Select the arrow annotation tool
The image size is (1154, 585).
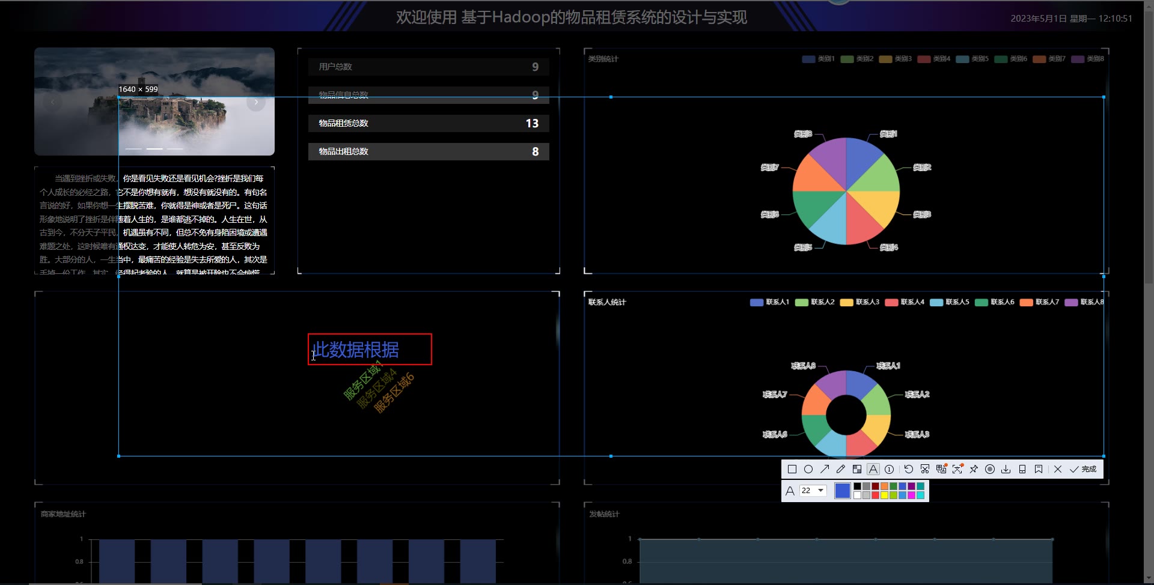coord(825,469)
